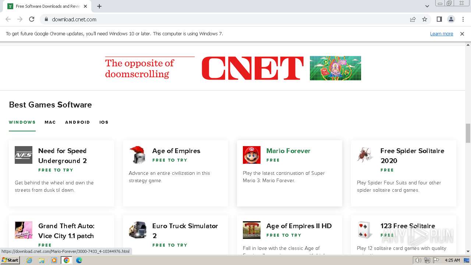Viewport: 471px width, 265px height.
Task: Open Chrome profile avatar menu
Action: [451, 19]
